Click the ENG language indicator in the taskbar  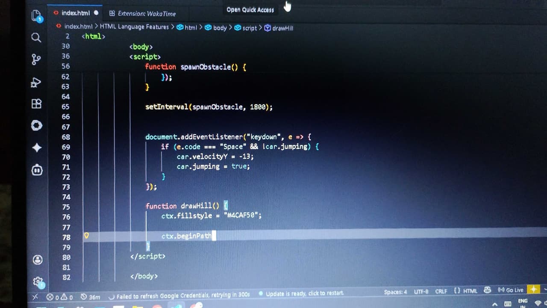click(x=523, y=301)
